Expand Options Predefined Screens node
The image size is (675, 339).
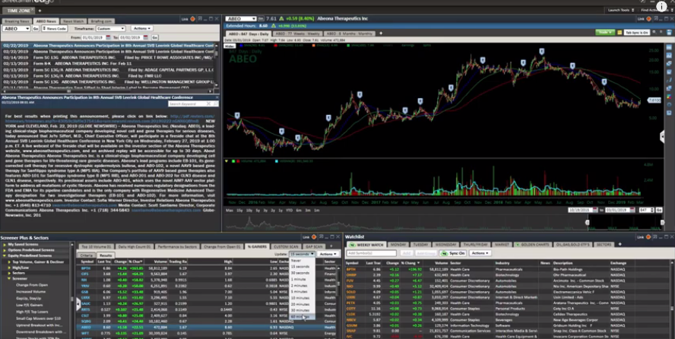tap(5, 250)
